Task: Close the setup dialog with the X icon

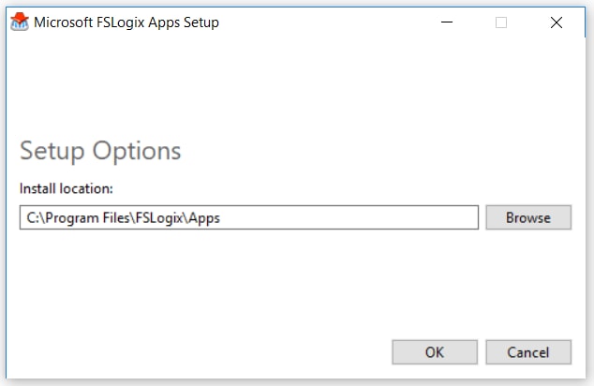Action: pyautogui.click(x=557, y=22)
